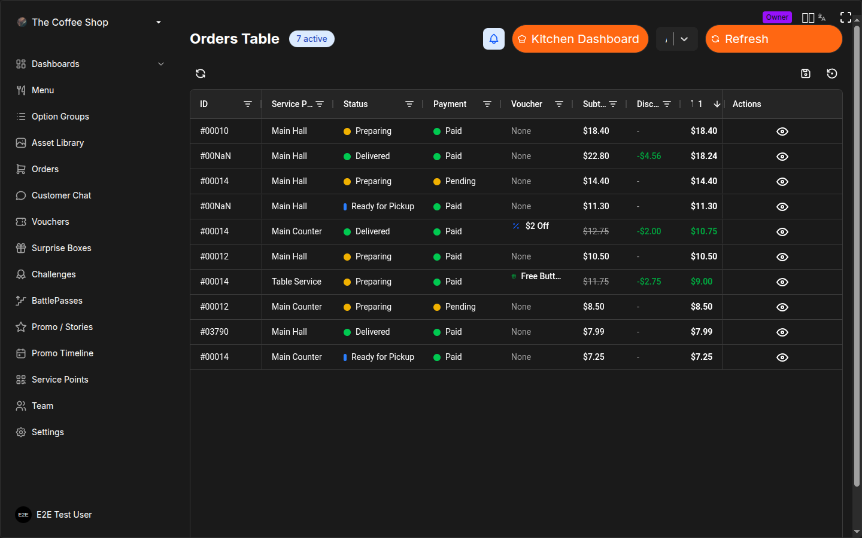Click the notification bell icon
The height and width of the screenshot is (538, 862).
(x=493, y=38)
